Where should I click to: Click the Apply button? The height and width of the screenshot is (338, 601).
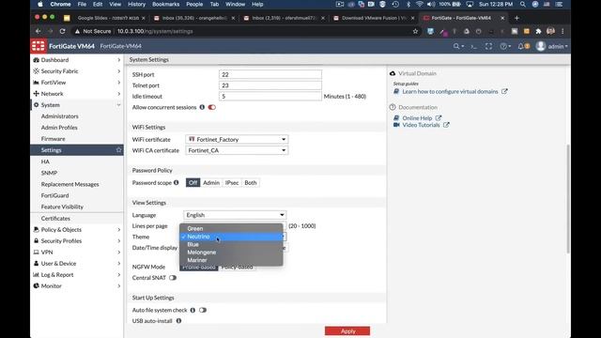tap(347, 331)
